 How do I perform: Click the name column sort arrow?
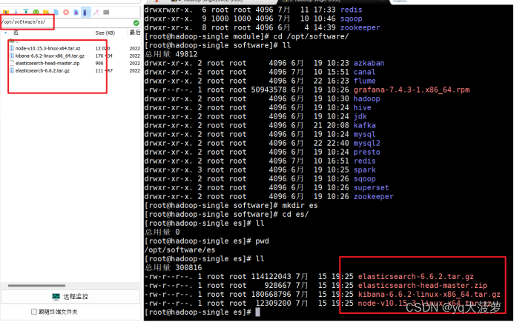coord(5,33)
